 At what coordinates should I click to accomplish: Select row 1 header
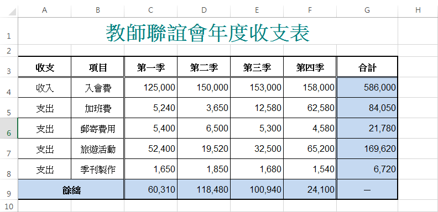[x=9, y=31]
